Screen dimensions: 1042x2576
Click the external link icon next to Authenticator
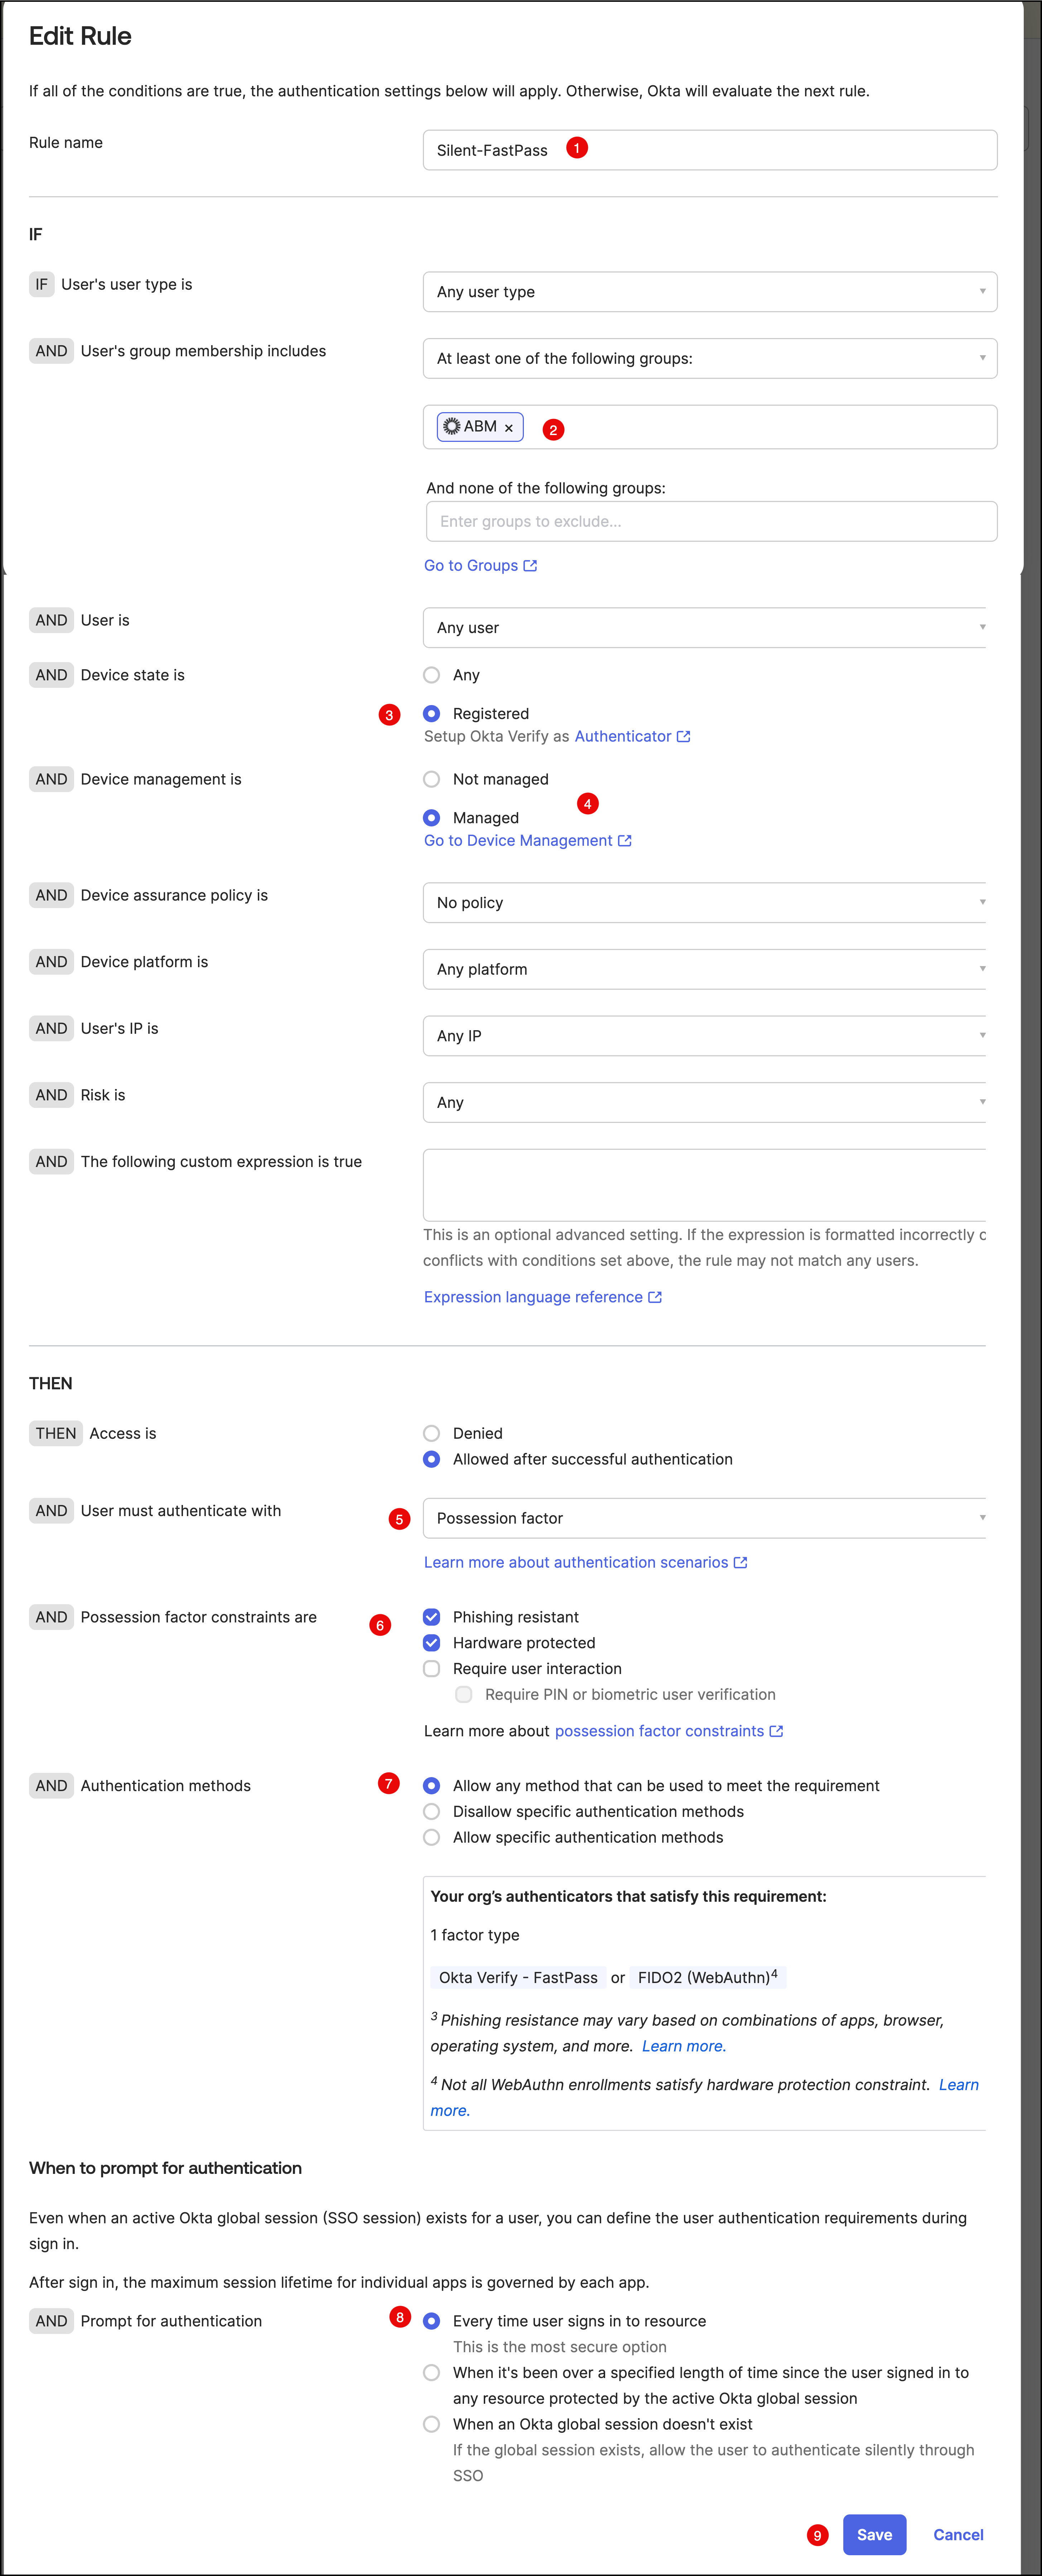click(684, 737)
